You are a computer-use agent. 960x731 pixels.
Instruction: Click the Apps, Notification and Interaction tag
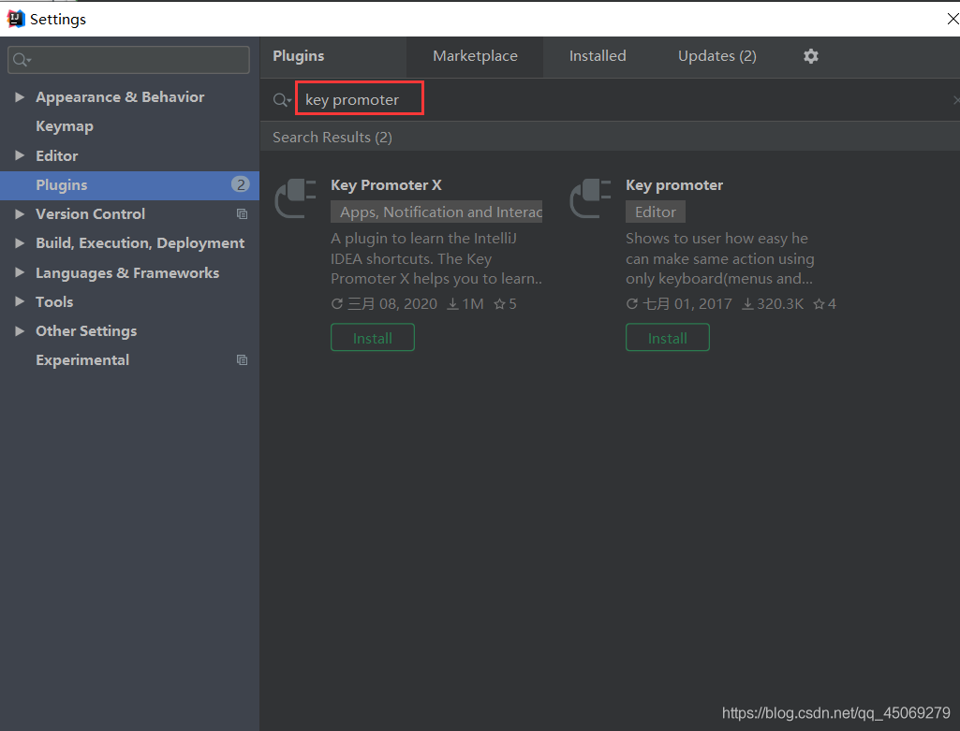click(x=436, y=212)
